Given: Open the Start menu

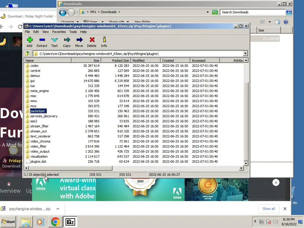Looking at the screenshot, I should coord(8,221).
